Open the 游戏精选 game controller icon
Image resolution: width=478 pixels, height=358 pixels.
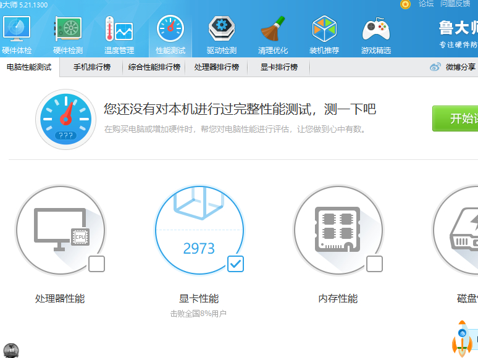pos(376,29)
